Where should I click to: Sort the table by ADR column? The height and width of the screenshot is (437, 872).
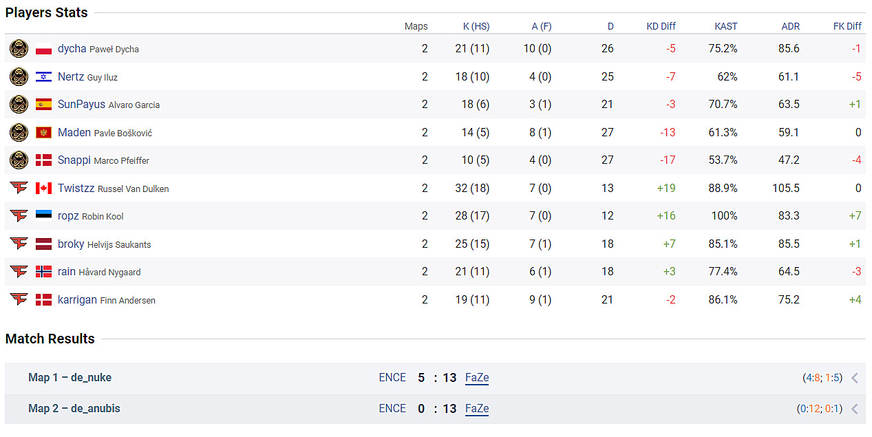[790, 26]
